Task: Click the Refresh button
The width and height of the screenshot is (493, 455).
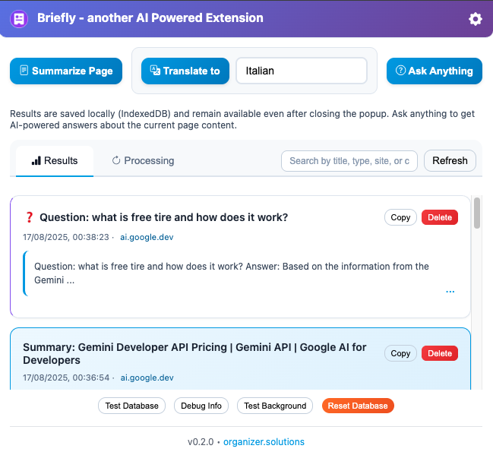Action: [x=450, y=161]
